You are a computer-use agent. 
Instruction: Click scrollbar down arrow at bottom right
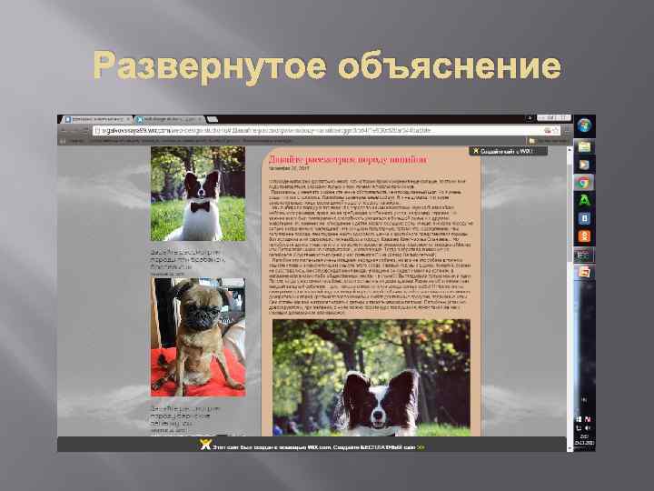570,448
